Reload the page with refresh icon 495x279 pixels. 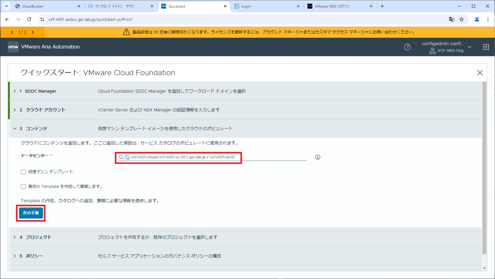pyautogui.click(x=29, y=19)
